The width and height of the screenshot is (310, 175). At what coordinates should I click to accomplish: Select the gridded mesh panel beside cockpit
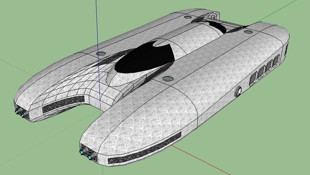click(x=81, y=86)
